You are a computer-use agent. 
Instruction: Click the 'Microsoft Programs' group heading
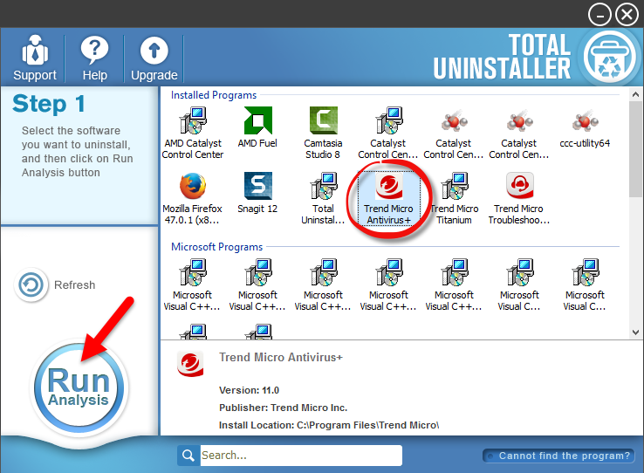coord(217,247)
